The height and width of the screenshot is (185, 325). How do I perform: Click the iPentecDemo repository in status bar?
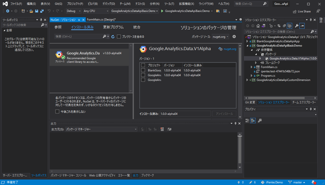tap(272, 182)
